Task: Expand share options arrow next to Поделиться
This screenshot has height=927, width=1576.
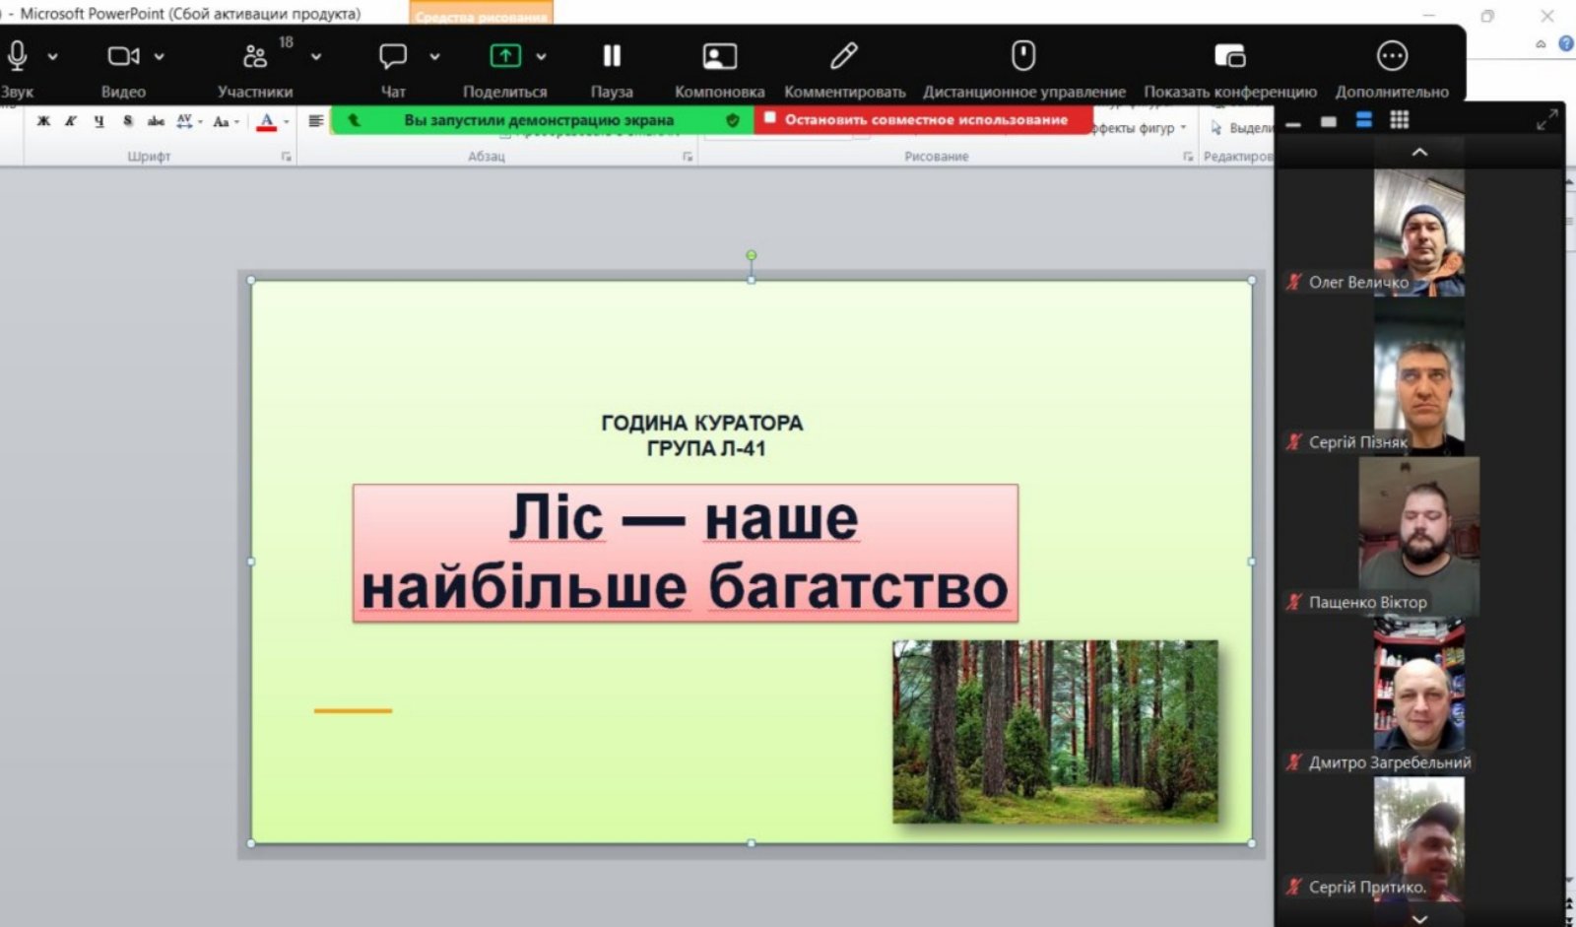Action: [541, 57]
